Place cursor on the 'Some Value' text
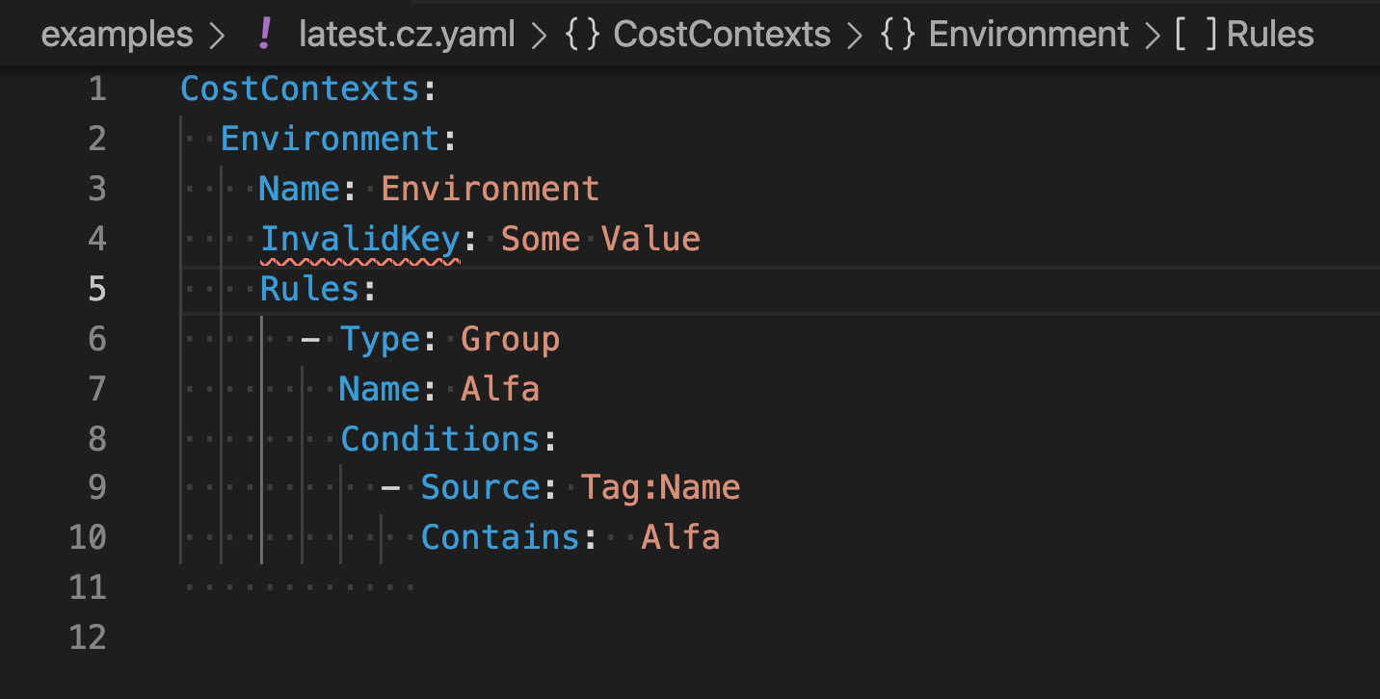The width and height of the screenshot is (1380, 699). pyautogui.click(x=600, y=239)
